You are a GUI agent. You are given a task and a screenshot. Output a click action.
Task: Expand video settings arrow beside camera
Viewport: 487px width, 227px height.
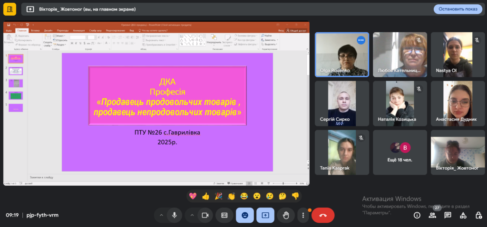coord(192,215)
